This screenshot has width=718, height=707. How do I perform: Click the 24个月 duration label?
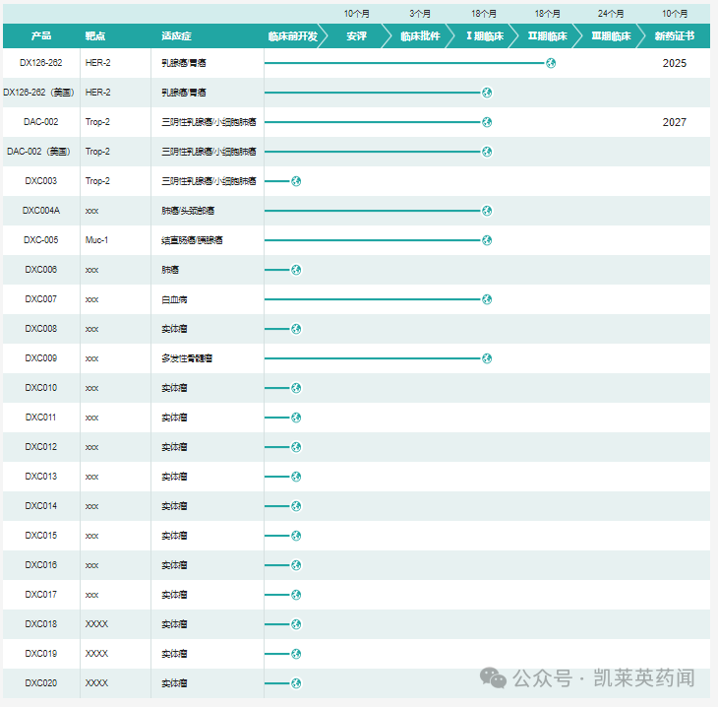click(611, 14)
